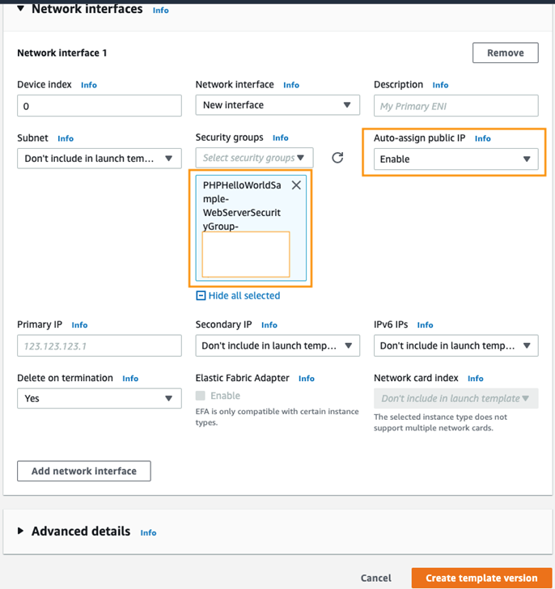The width and height of the screenshot is (555, 589).
Task: Open Info link next to Security groups
Action: 281,138
